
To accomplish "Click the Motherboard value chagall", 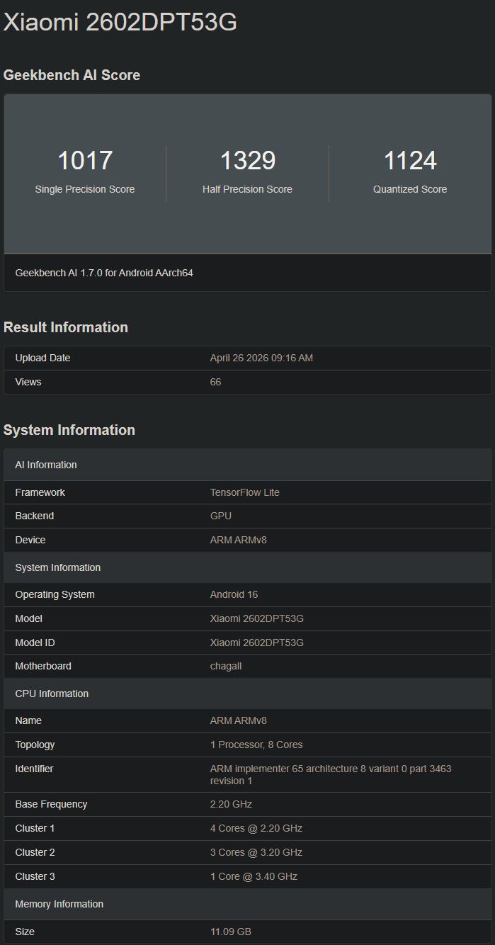I will (x=226, y=666).
